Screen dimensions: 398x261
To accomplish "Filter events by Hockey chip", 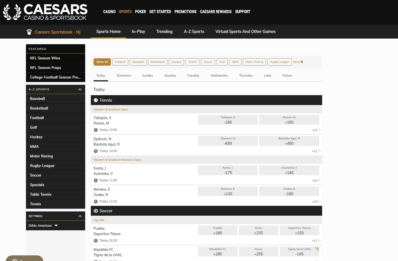I will click(x=176, y=62).
